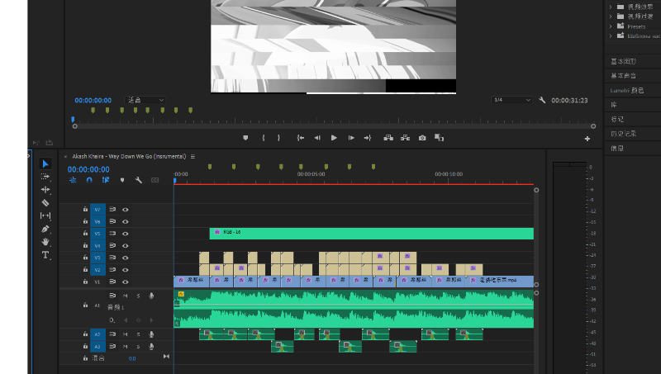Viewport: 661px width, 374px height.
Task: Select the RGB-16 adjustment clip on V5
Action: (x=371, y=234)
